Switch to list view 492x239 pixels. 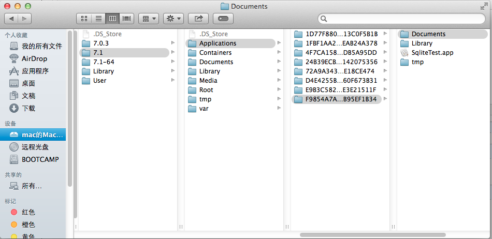98,19
